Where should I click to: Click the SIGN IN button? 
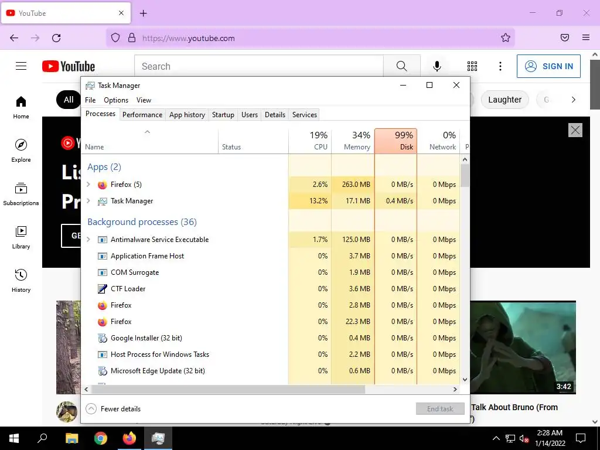(548, 66)
